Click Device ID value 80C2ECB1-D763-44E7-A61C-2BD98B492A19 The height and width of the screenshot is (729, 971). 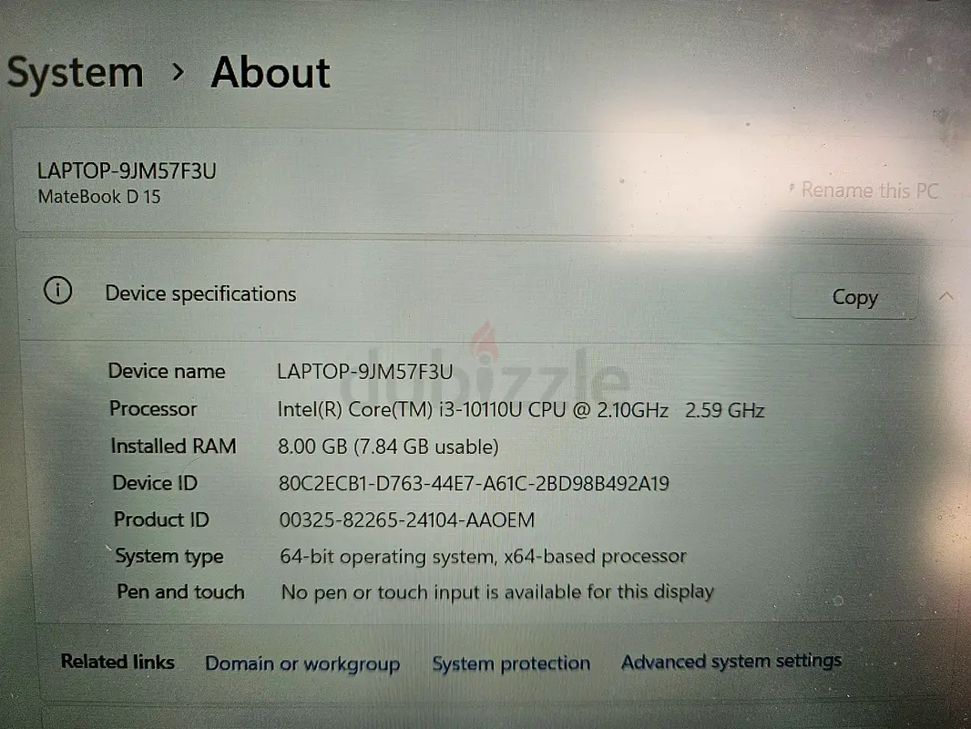tap(474, 483)
